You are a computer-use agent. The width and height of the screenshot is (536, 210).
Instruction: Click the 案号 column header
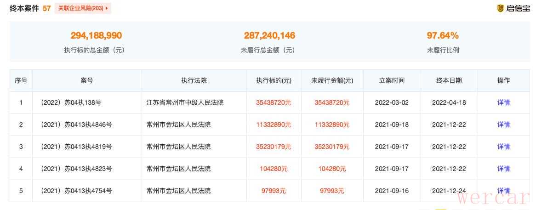[x=87, y=80]
